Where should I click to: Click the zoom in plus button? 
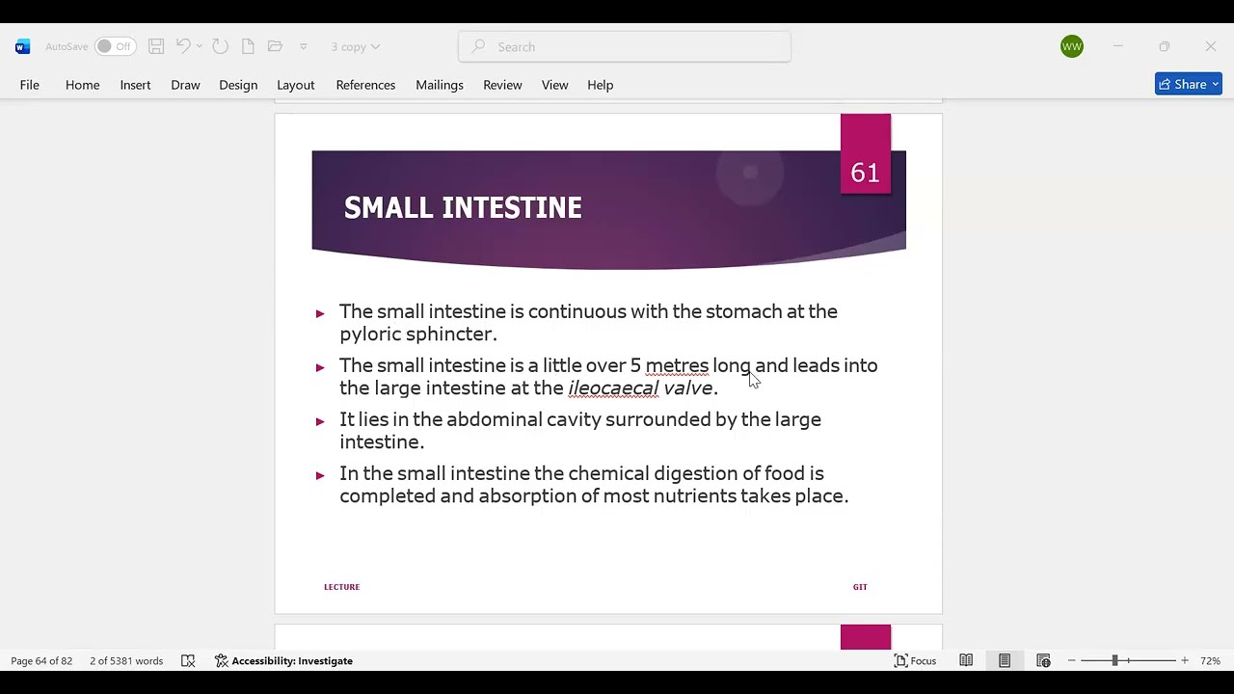coord(1185,661)
